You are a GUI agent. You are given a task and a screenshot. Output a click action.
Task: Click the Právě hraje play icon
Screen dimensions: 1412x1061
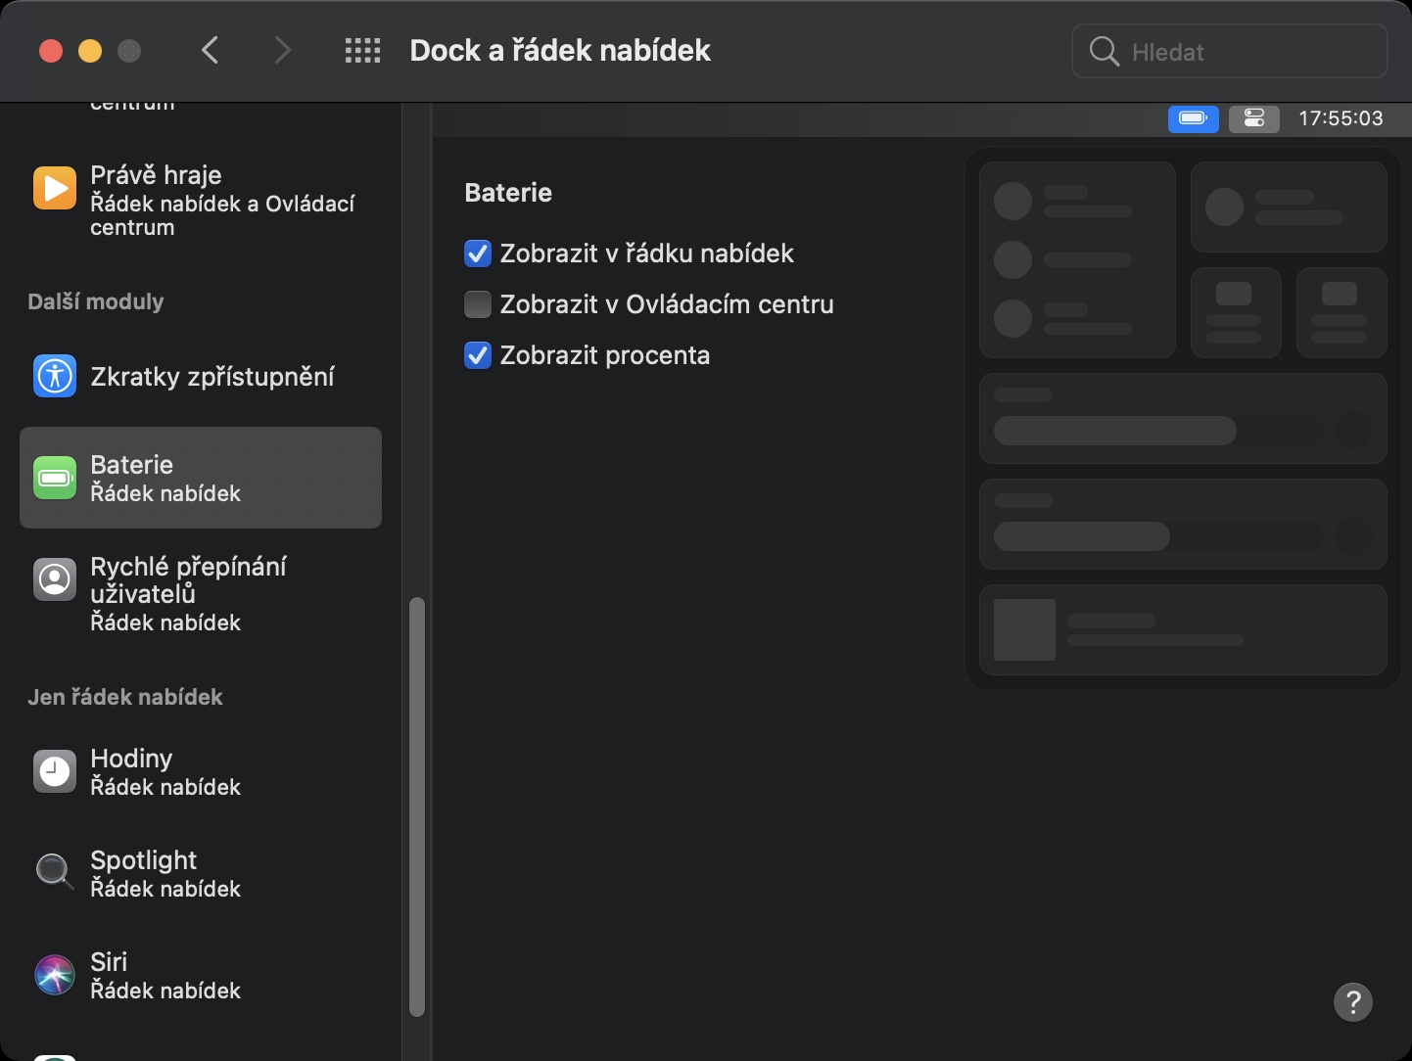tap(55, 188)
